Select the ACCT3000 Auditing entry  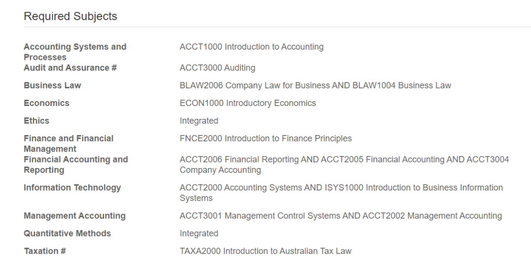click(217, 68)
